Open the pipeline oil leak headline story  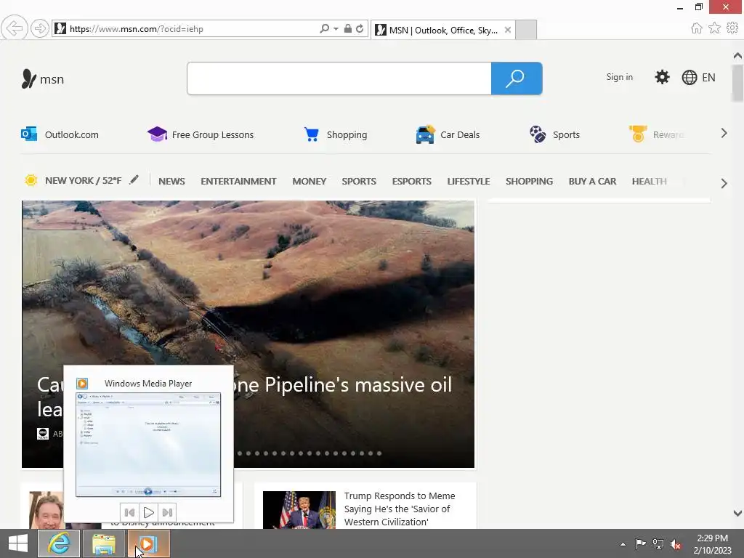click(341, 385)
